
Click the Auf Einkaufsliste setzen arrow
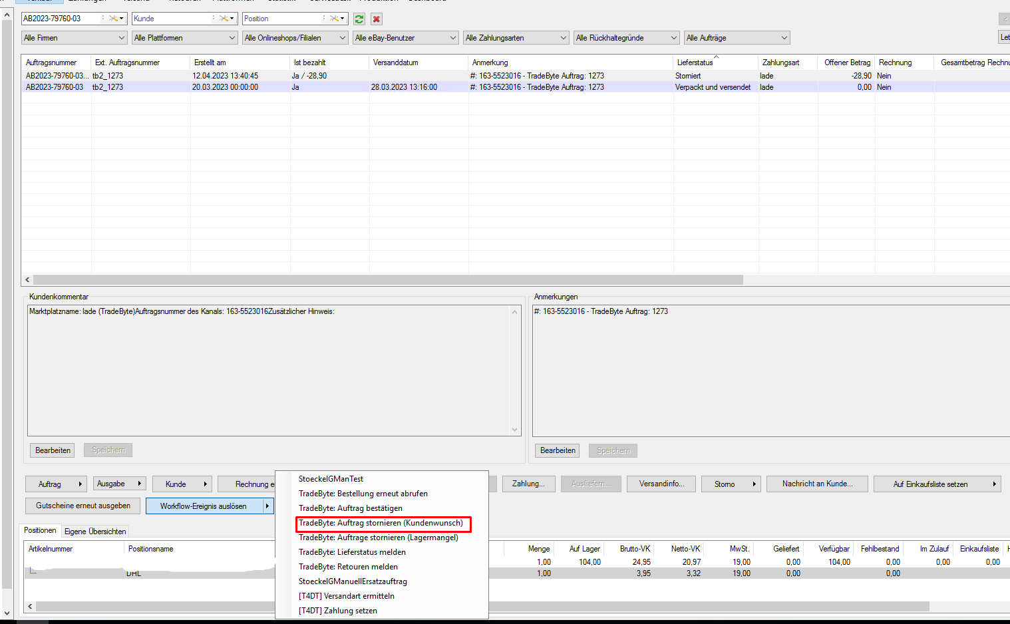(x=995, y=484)
